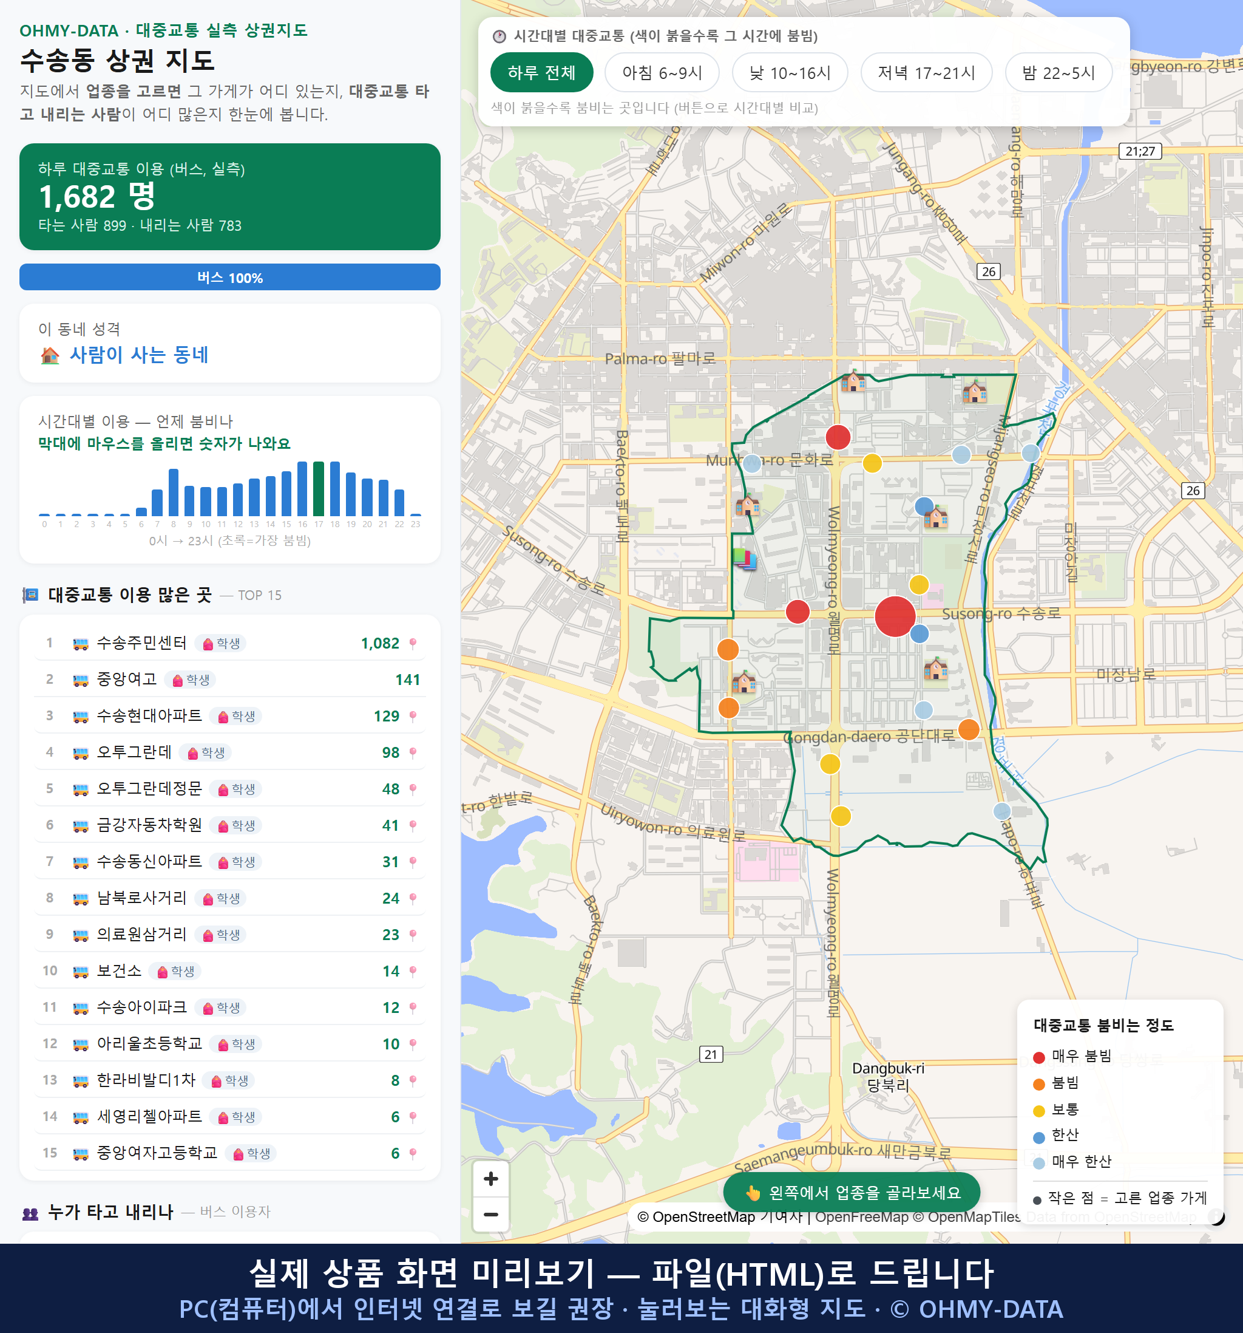Select the 아침 6~9시 time filter
Screen dimensions: 1243x1333
point(662,72)
